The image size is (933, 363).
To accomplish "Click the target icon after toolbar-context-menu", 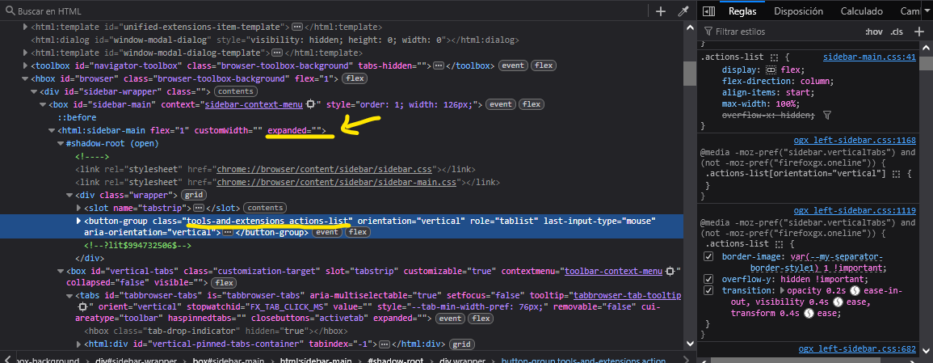I will tap(670, 272).
